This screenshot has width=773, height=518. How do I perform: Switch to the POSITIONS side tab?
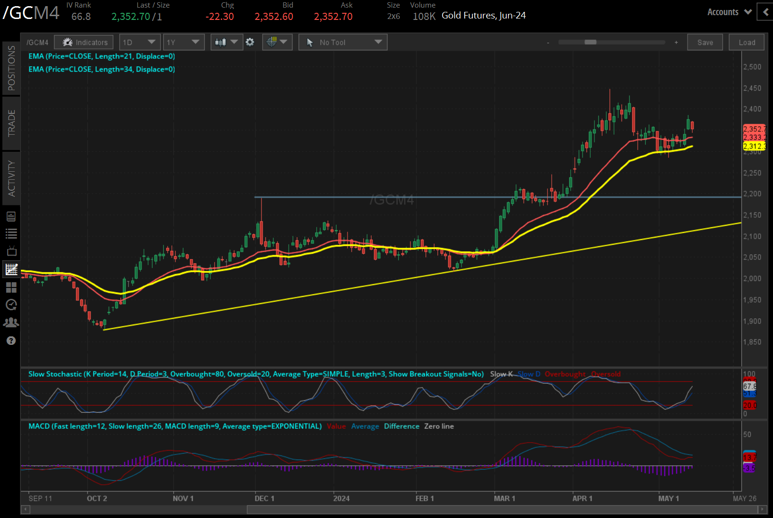(11, 68)
